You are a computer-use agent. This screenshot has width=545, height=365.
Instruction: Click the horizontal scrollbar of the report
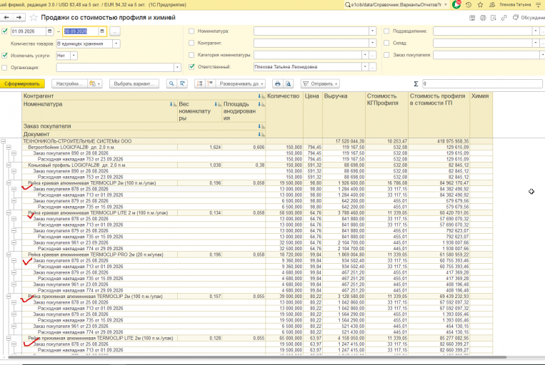click(x=257, y=357)
